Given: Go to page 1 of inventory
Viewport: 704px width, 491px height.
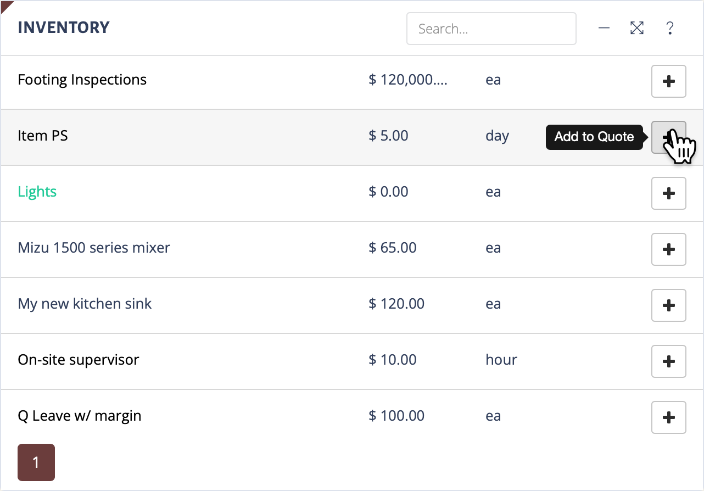Looking at the screenshot, I should pyautogui.click(x=36, y=462).
